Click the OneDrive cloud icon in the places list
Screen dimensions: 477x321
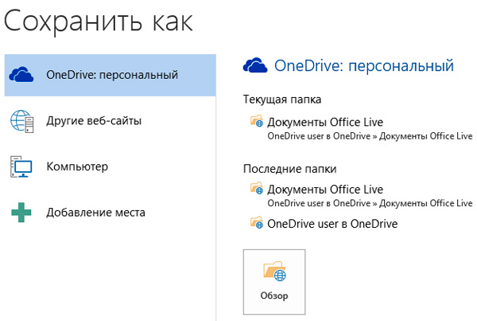pyautogui.click(x=21, y=75)
